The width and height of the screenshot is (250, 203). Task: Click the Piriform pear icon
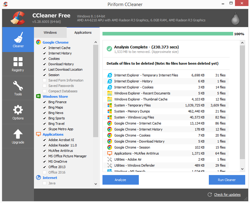point(235,19)
